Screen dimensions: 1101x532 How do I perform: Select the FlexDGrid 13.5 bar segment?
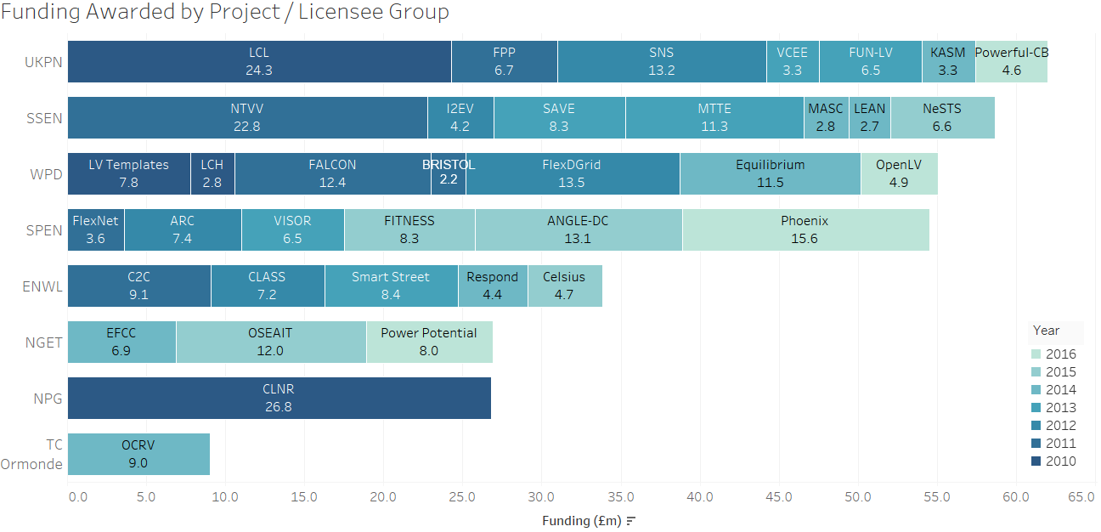point(573,173)
